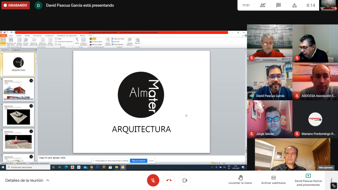Click David Pascua García está presentando button
This screenshot has height=190, width=338.
pos(308,180)
